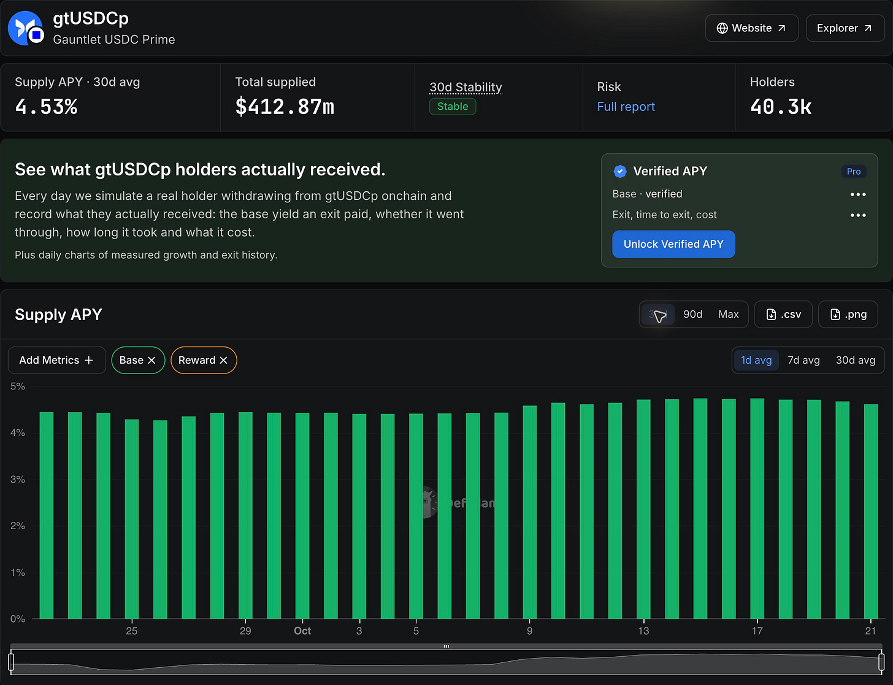This screenshot has height=685, width=893.
Task: Click the left handle of range slider
Action: pyautogui.click(x=11, y=662)
